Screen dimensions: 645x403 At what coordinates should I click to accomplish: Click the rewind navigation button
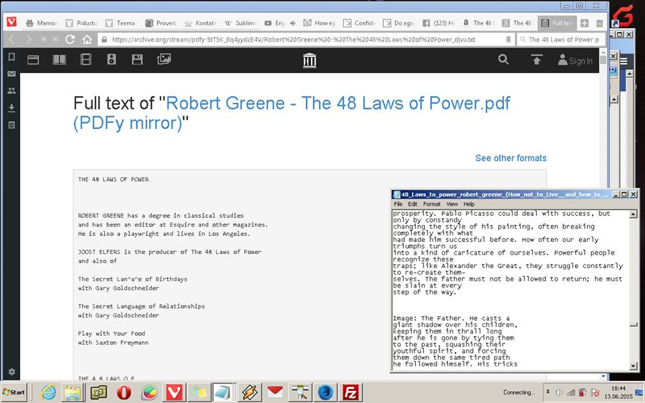[x=43, y=40]
